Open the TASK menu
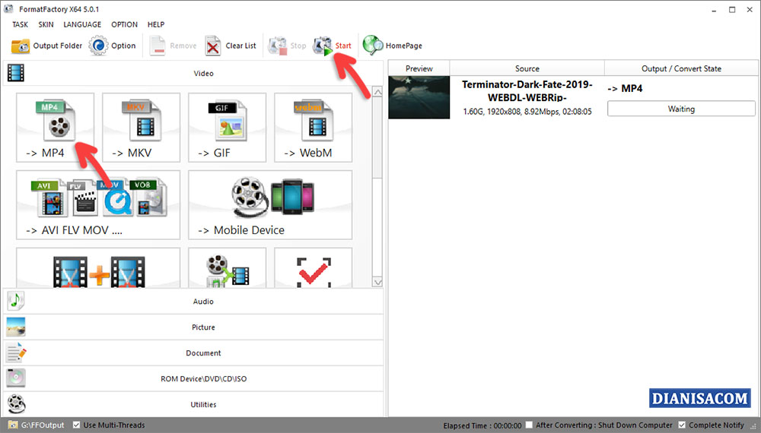 (x=20, y=24)
